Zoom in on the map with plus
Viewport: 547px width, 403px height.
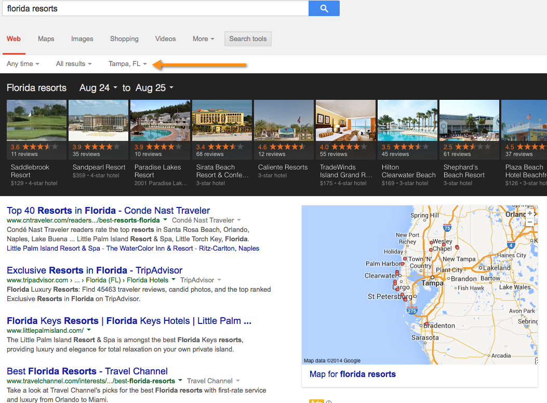[529, 213]
